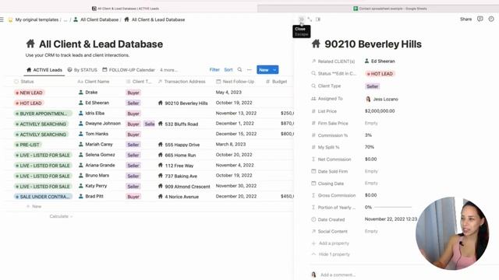Image resolution: width=499 pixels, height=280 pixels.
Task: Add a New row below table
Action: 34,206
